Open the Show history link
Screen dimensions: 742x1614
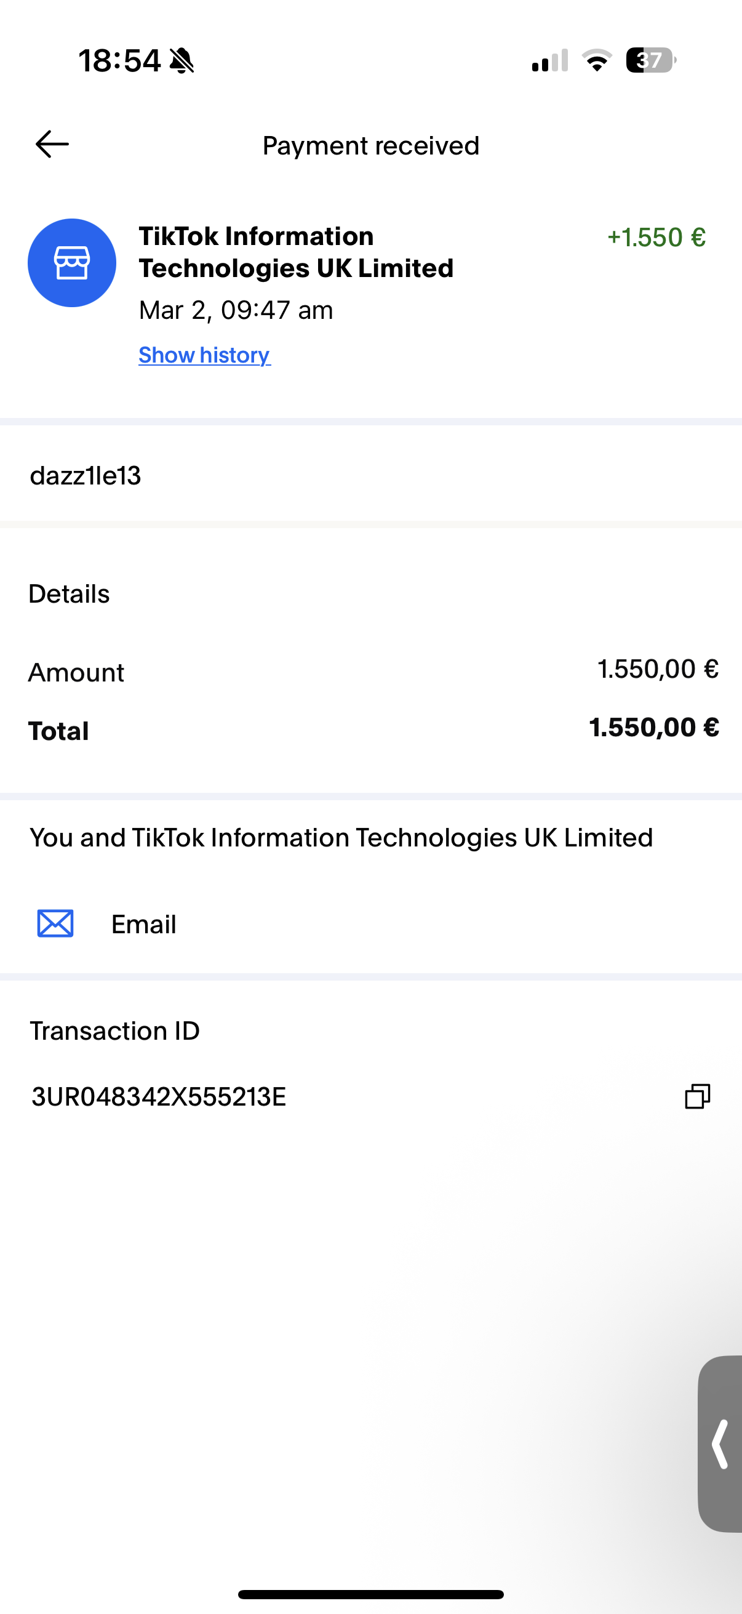tap(204, 355)
